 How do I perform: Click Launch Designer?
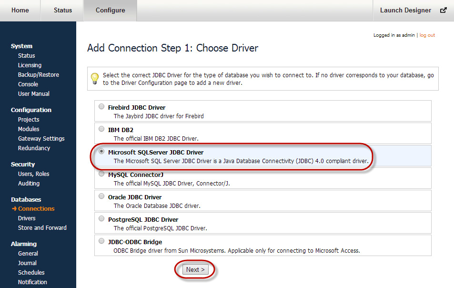point(405,10)
